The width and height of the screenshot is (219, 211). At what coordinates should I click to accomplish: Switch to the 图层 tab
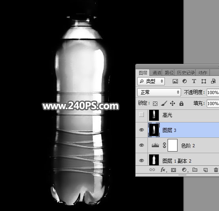(143, 73)
